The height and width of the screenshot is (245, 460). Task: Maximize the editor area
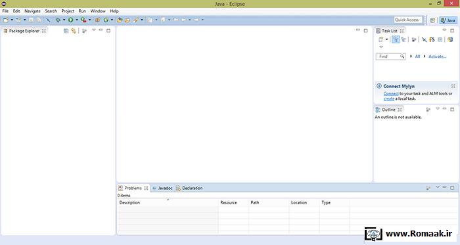(x=365, y=30)
